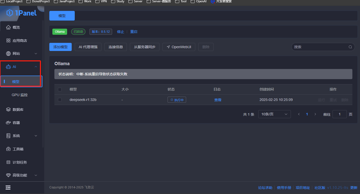
Task: Open the Server bookmark folder
Action: tap(136, 1)
